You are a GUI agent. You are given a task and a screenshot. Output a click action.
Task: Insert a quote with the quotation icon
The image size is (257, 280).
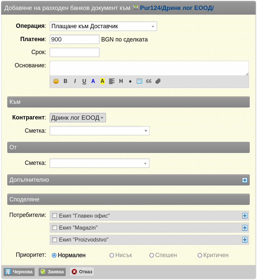[x=149, y=81]
